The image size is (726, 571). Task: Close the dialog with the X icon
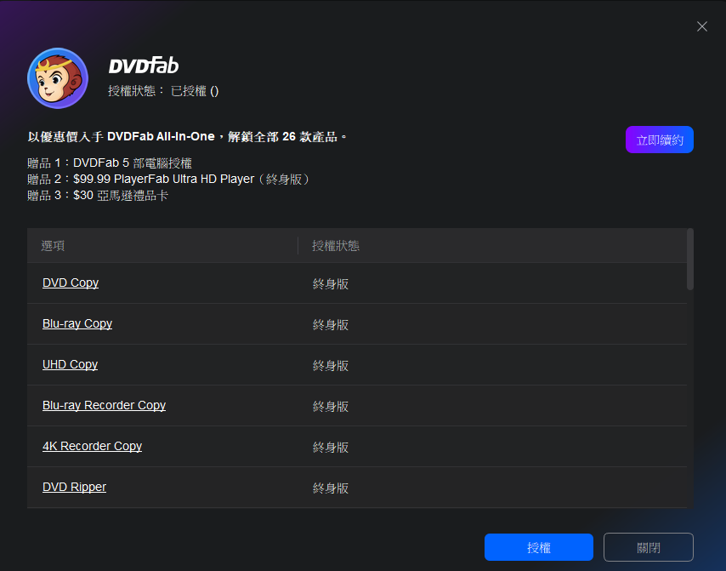702,26
